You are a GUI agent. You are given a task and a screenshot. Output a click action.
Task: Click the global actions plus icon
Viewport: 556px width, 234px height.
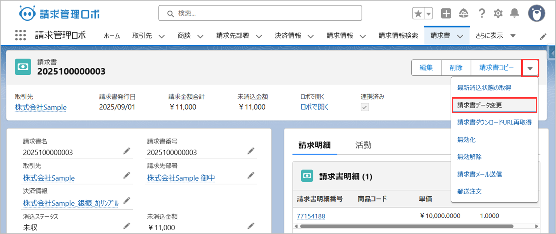click(446, 13)
